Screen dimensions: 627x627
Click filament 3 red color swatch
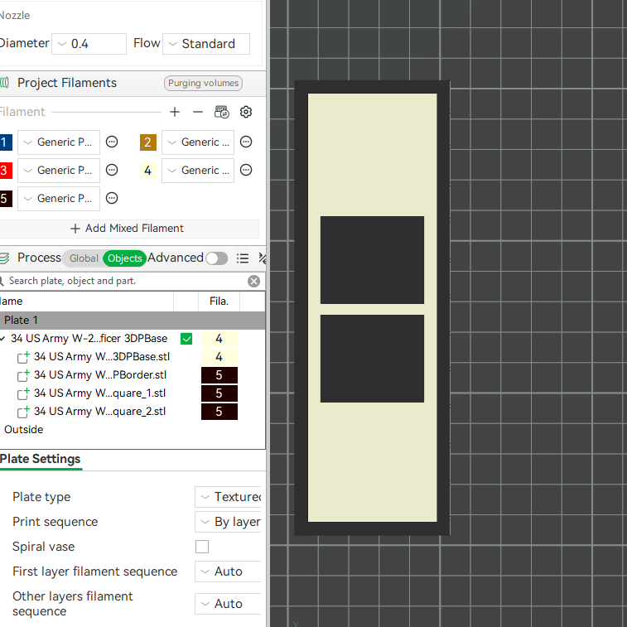pyautogui.click(x=6, y=171)
